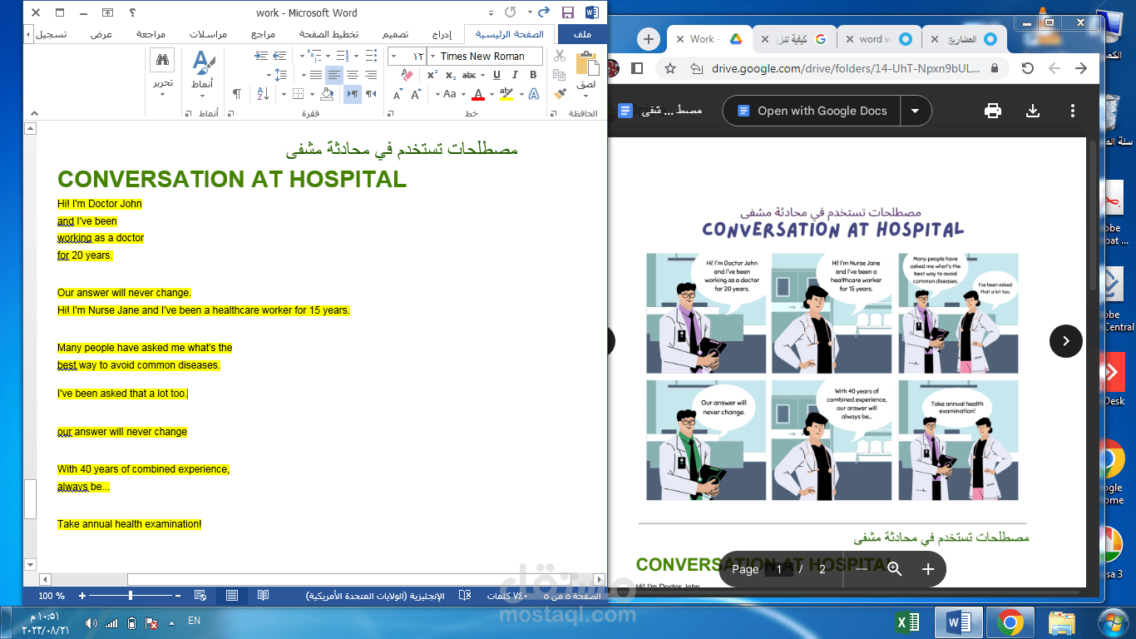
Task: Click the Cut scissors icon
Action: point(560,56)
